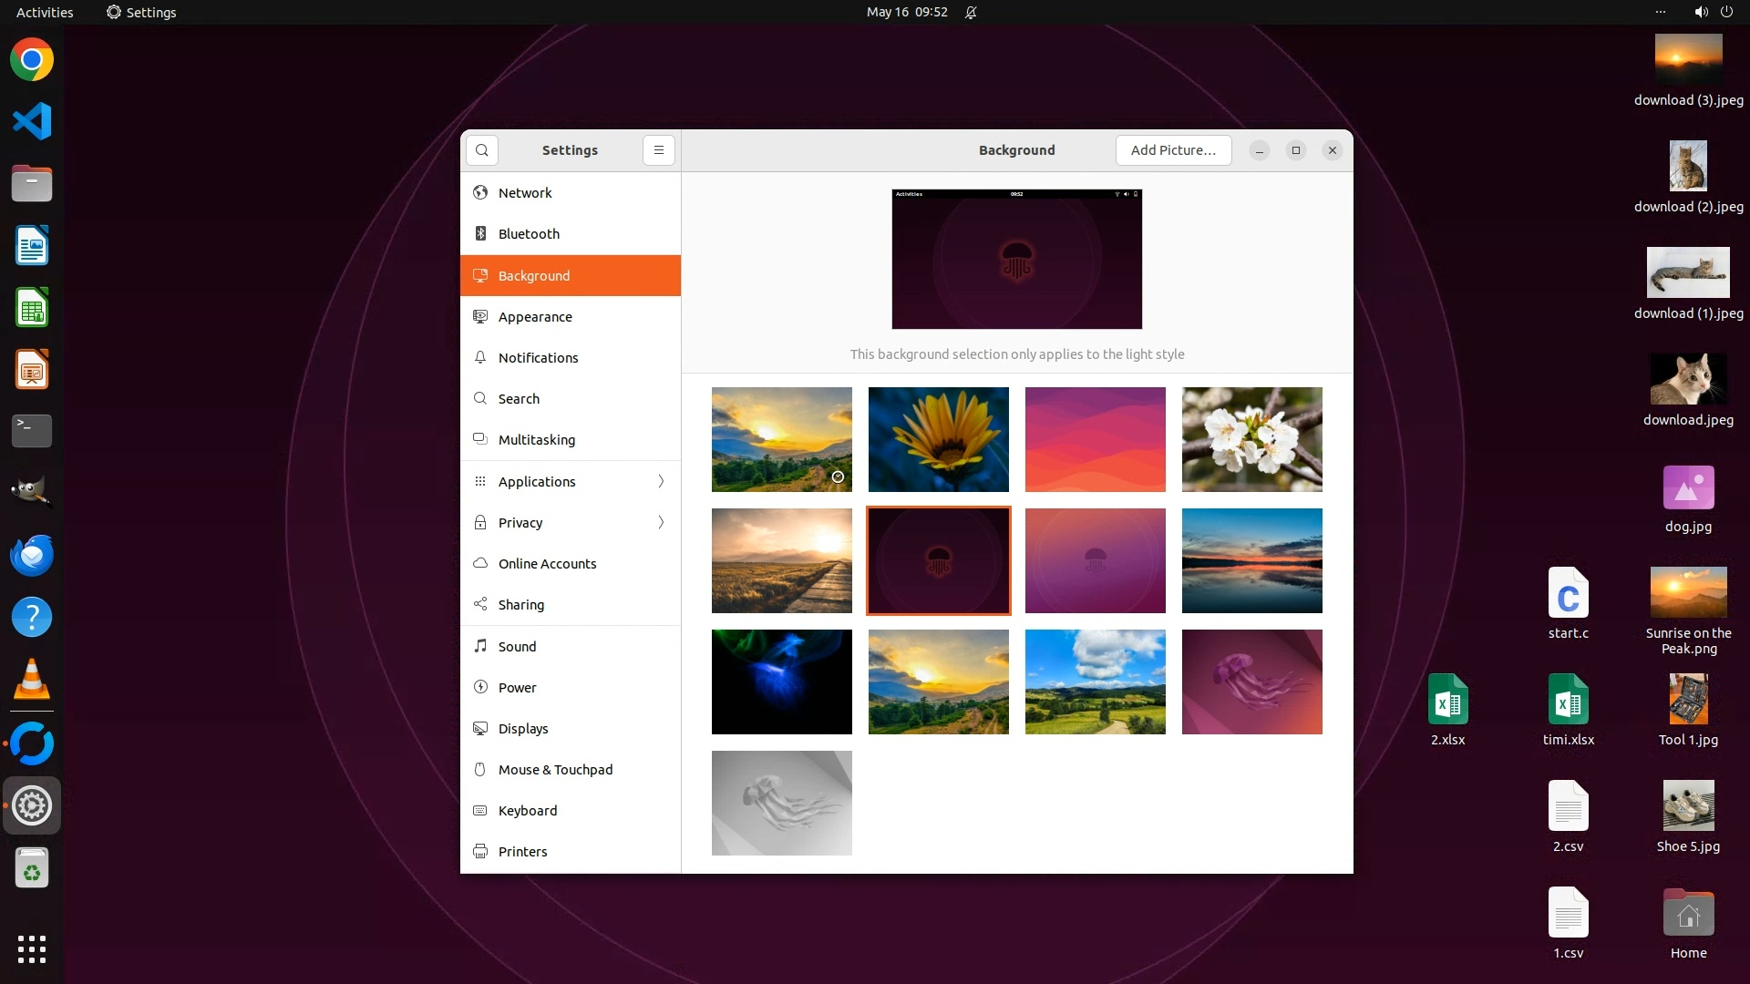The image size is (1750, 984).
Task: Open the Activities overview
Action: tap(45, 12)
